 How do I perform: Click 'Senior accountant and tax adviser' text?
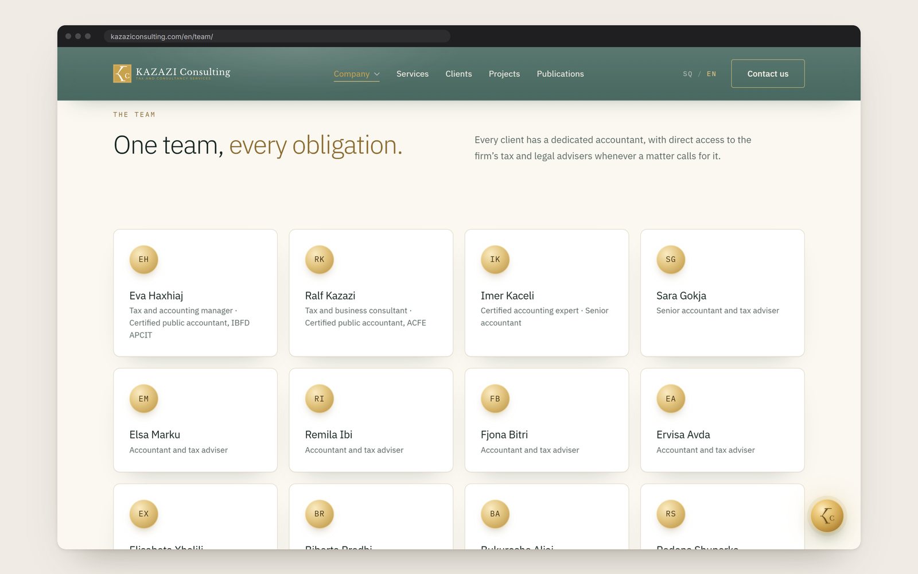point(718,311)
